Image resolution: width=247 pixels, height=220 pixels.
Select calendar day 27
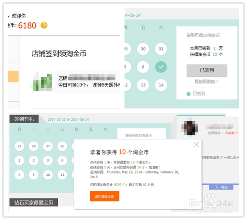pos(48,146)
